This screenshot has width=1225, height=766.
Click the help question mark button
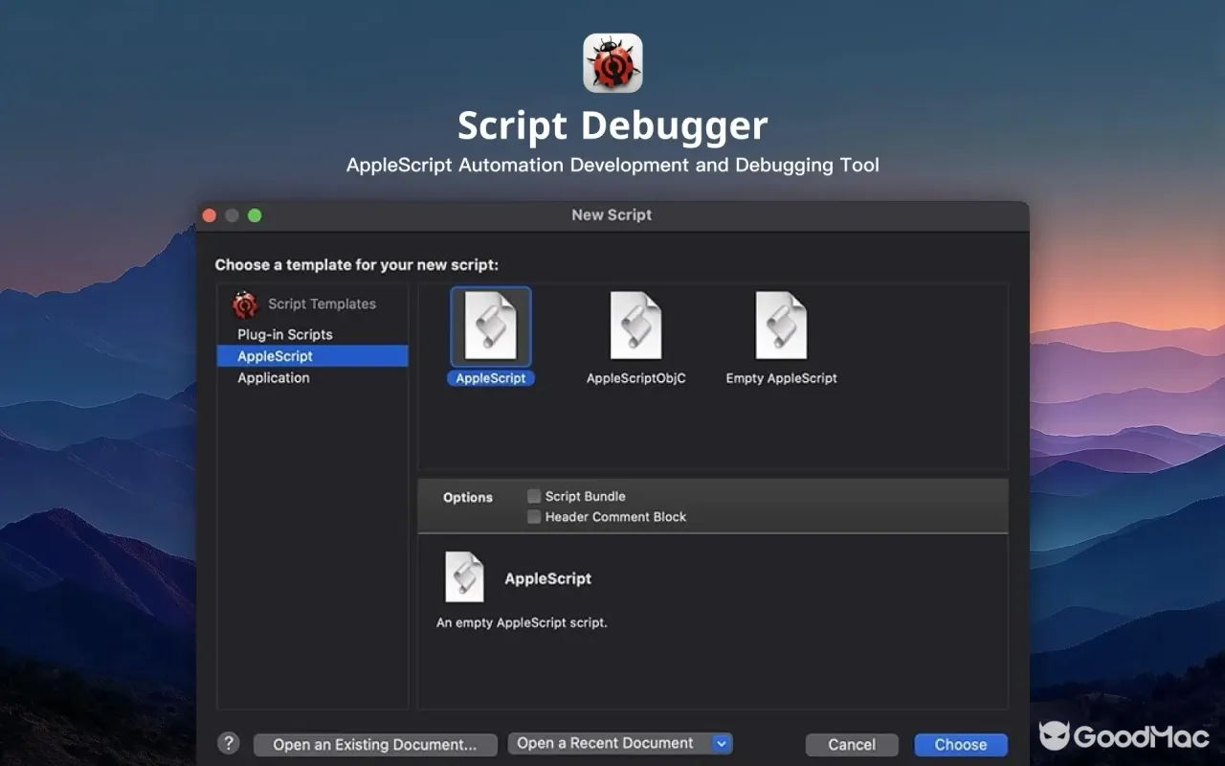coord(228,743)
